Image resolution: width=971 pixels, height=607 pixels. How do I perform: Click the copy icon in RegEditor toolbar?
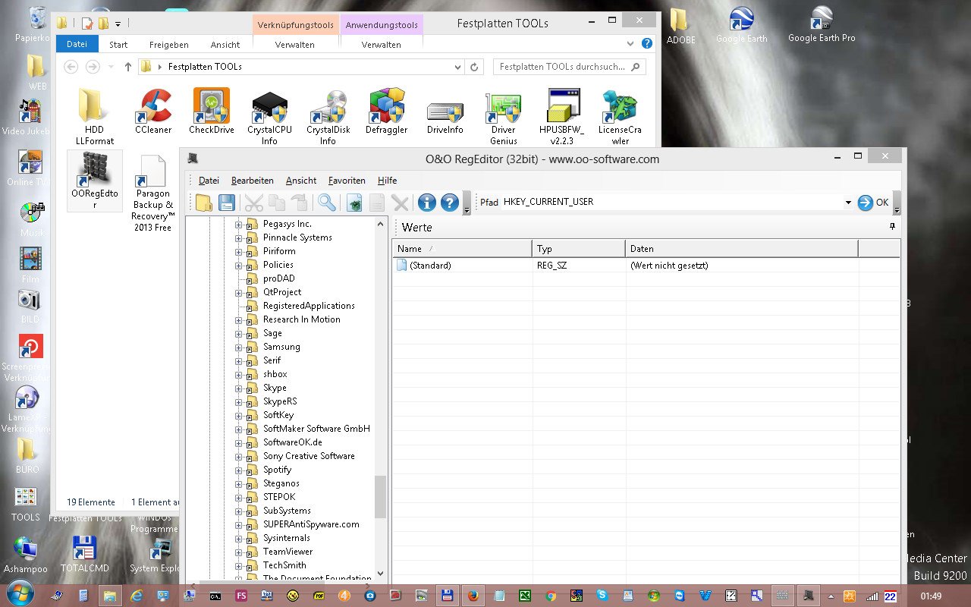[277, 203]
